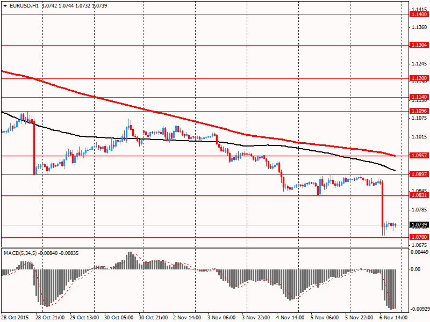Viewport: 430px width, 322px height.
Task: Open the chart dropdown arrow beside EURUSD,H1
Action: 5,6
